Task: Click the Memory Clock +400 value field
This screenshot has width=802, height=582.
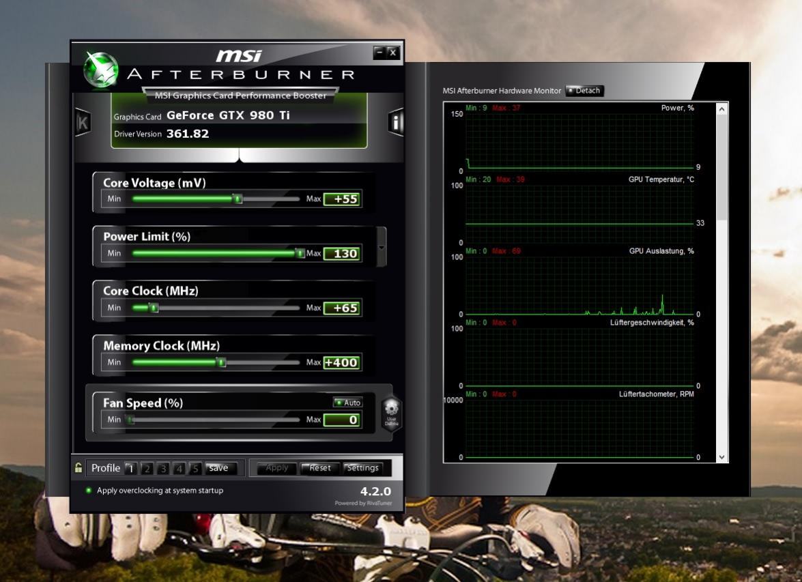Action: 342,362
